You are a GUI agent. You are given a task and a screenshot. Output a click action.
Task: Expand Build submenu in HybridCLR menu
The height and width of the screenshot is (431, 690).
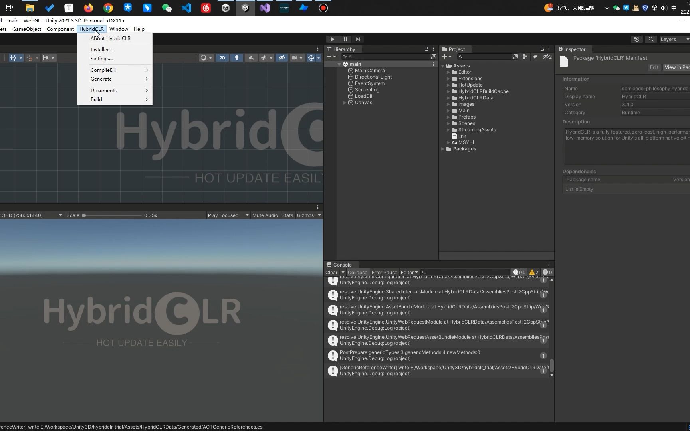click(x=115, y=99)
